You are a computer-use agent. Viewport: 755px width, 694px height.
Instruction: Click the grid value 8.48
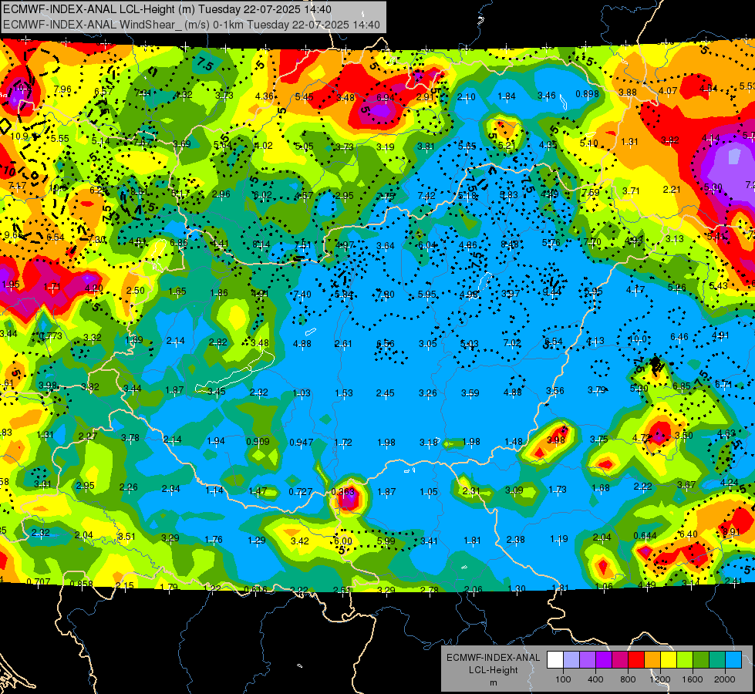tap(510, 244)
